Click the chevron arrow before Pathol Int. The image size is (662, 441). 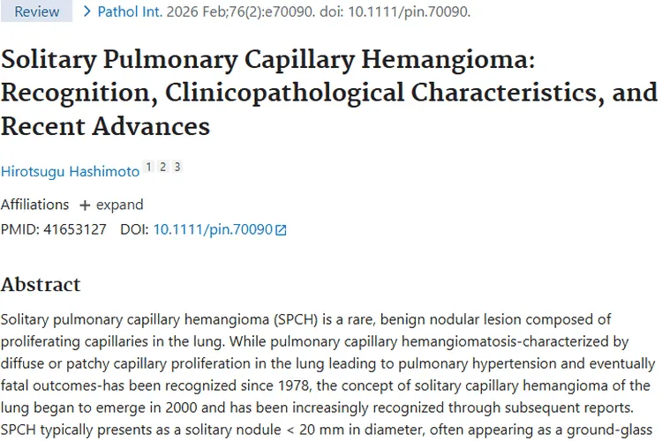(87, 11)
